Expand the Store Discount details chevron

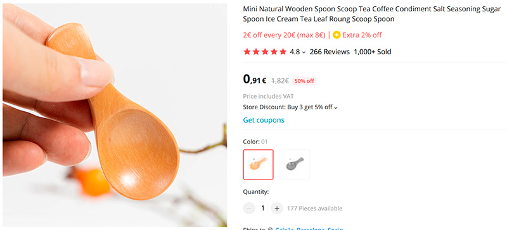click(x=336, y=108)
